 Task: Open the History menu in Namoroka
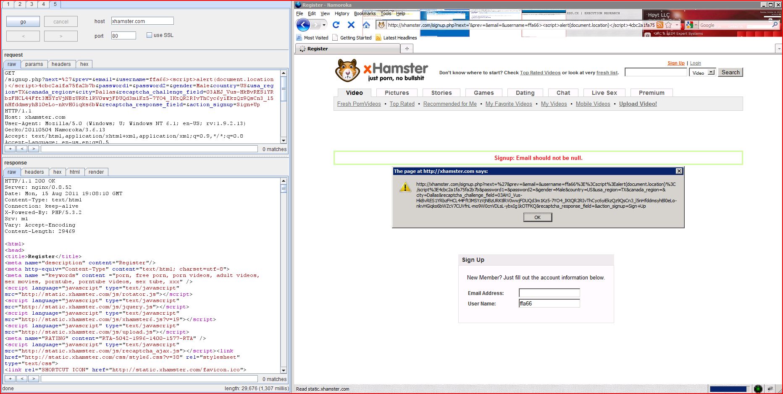point(342,13)
